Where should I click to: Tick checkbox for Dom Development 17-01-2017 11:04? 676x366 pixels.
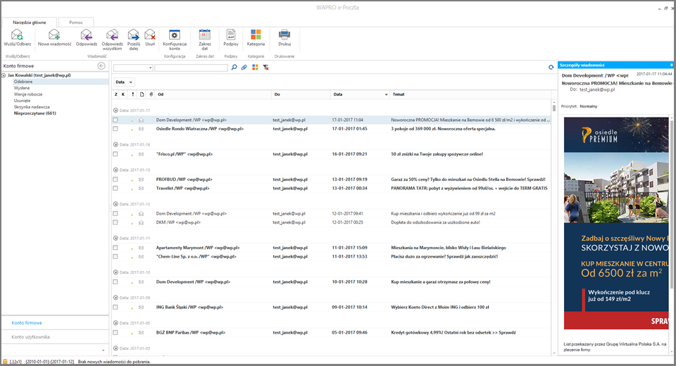click(x=115, y=120)
